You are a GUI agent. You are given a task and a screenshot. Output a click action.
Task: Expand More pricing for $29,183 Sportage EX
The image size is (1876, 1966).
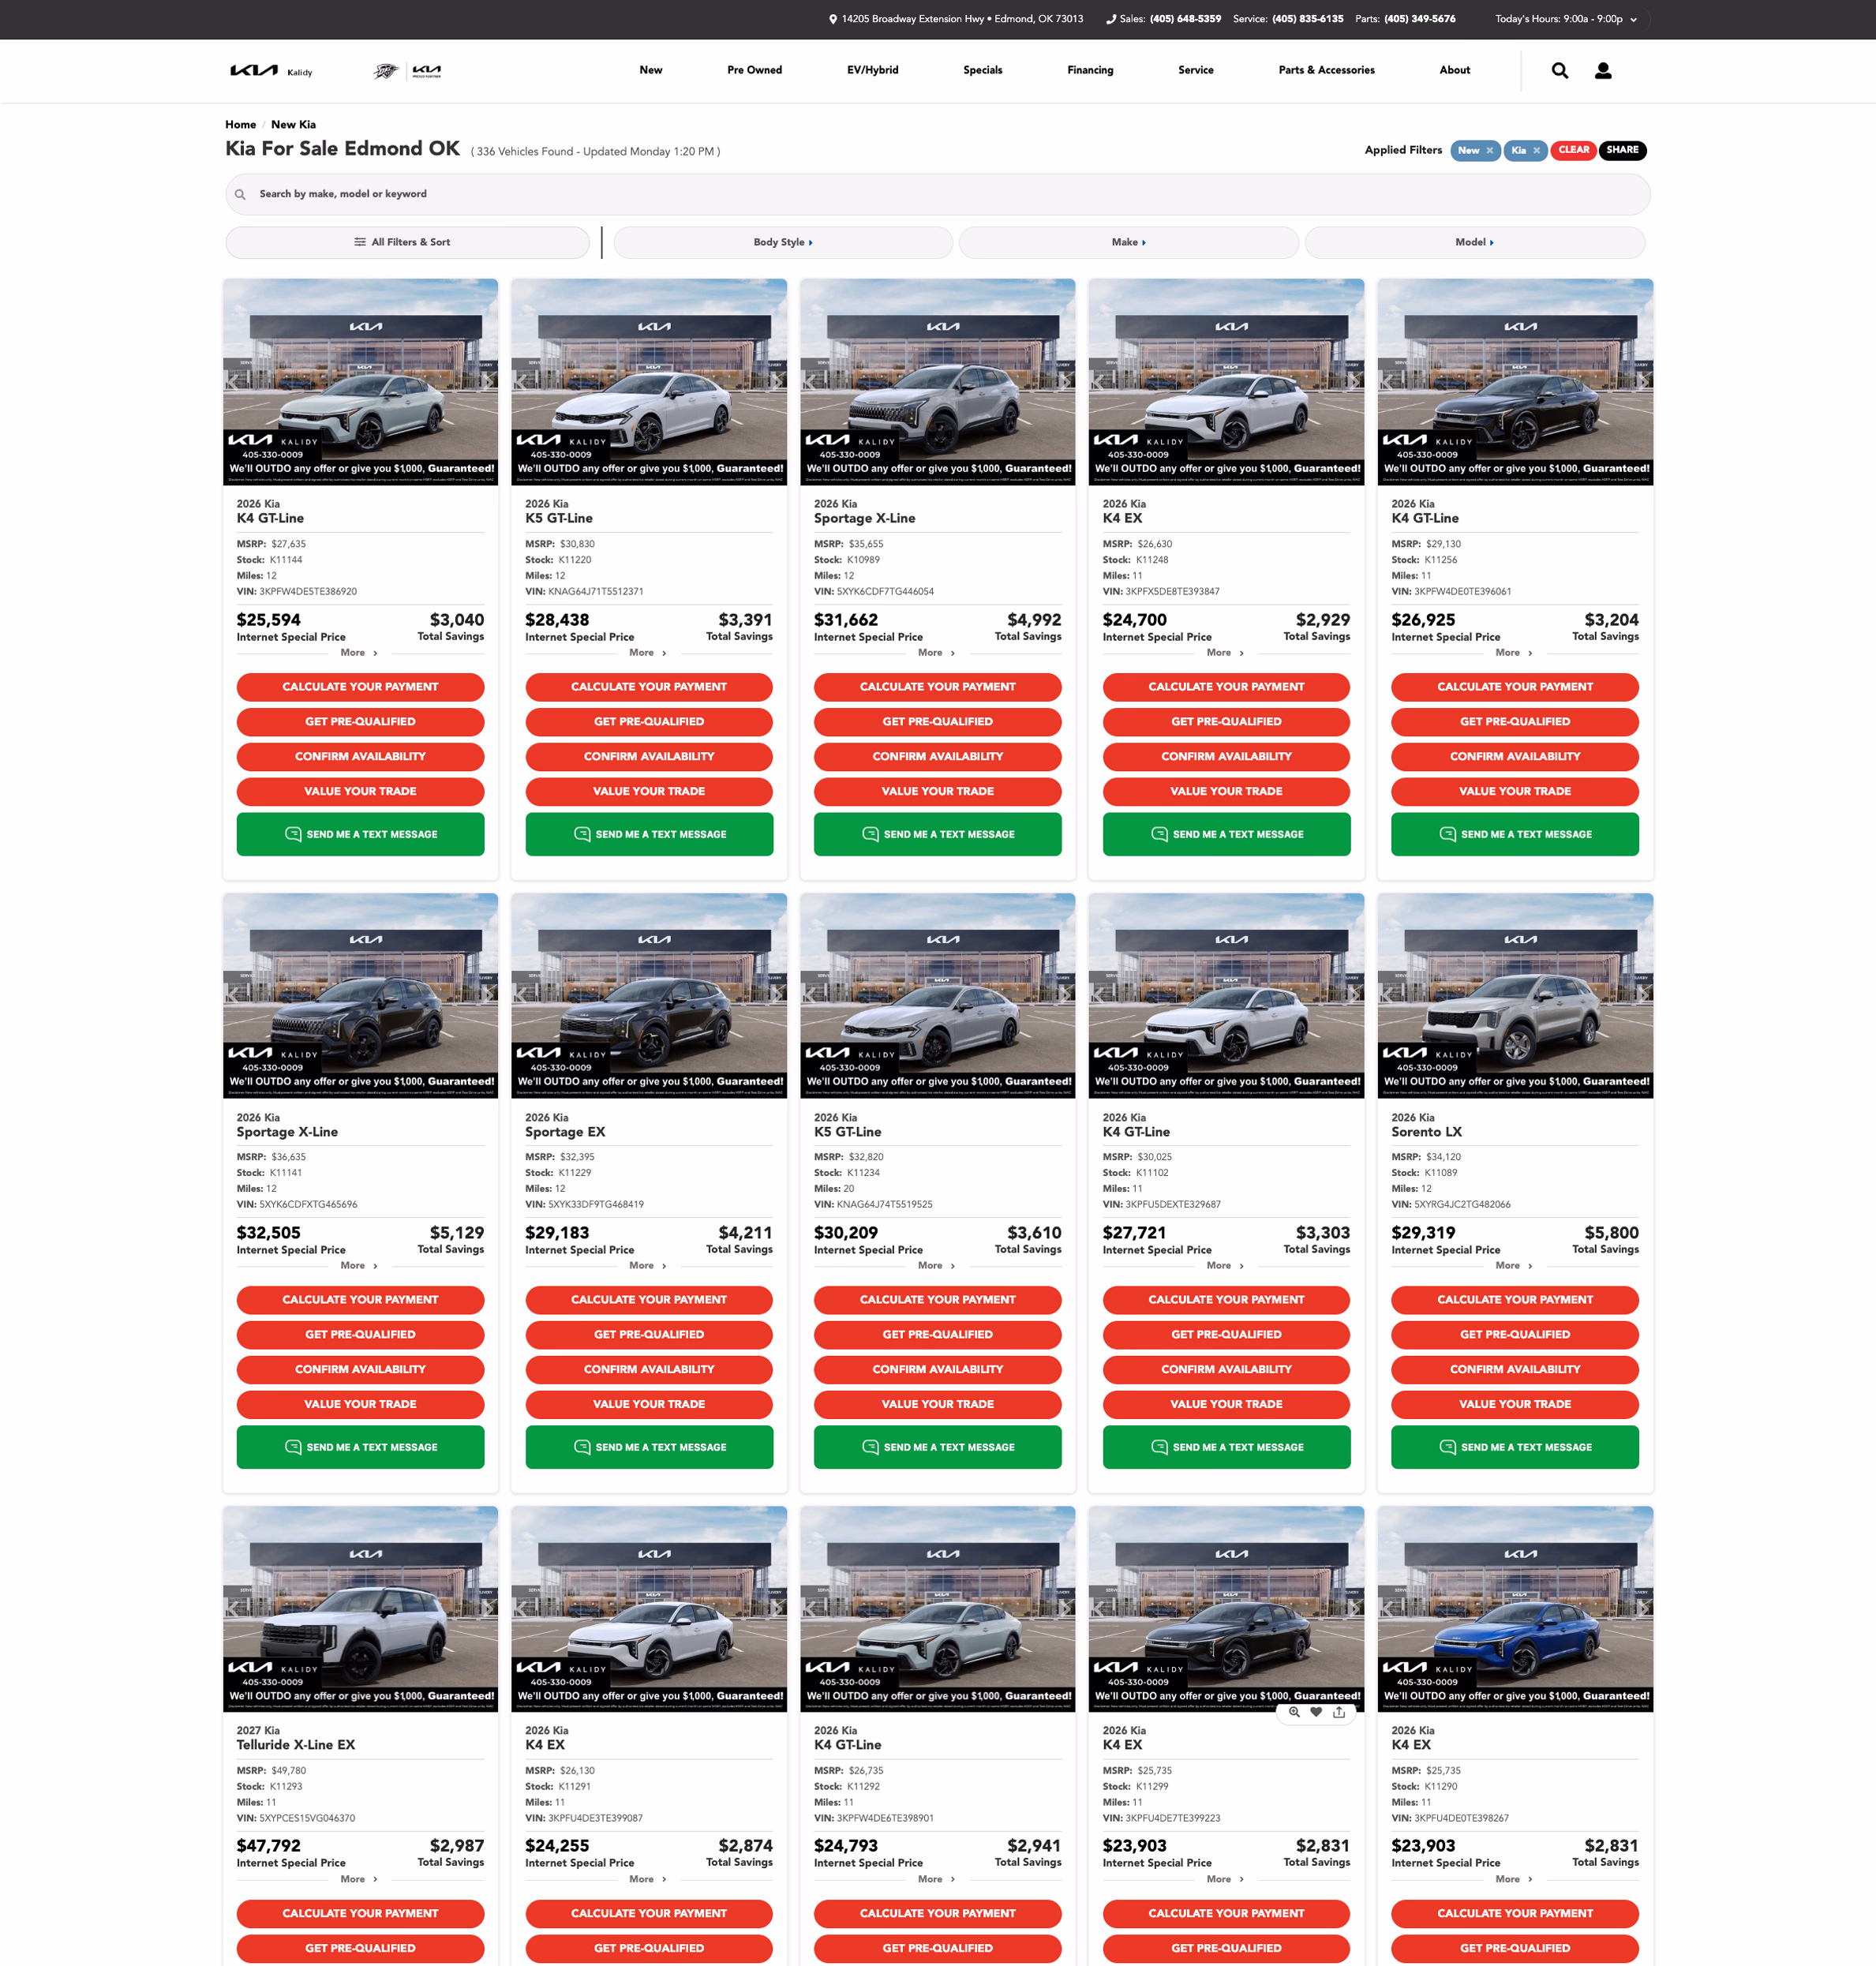(x=648, y=1266)
